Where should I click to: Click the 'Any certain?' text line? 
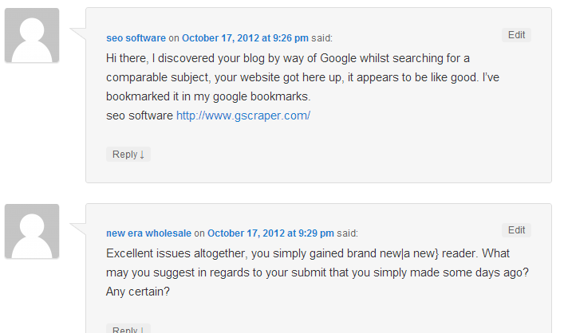click(x=136, y=292)
